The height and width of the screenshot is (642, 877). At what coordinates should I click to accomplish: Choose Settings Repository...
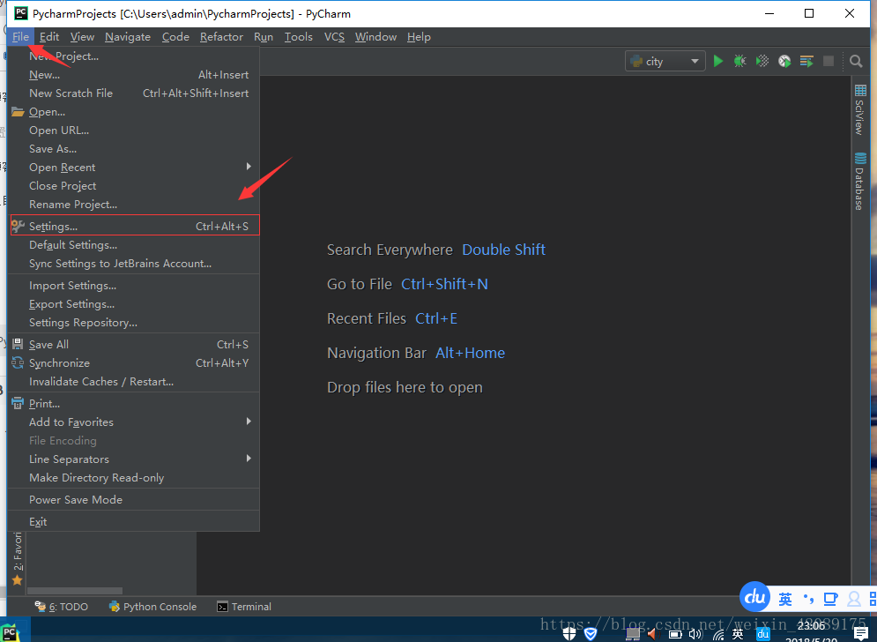[x=134, y=323]
